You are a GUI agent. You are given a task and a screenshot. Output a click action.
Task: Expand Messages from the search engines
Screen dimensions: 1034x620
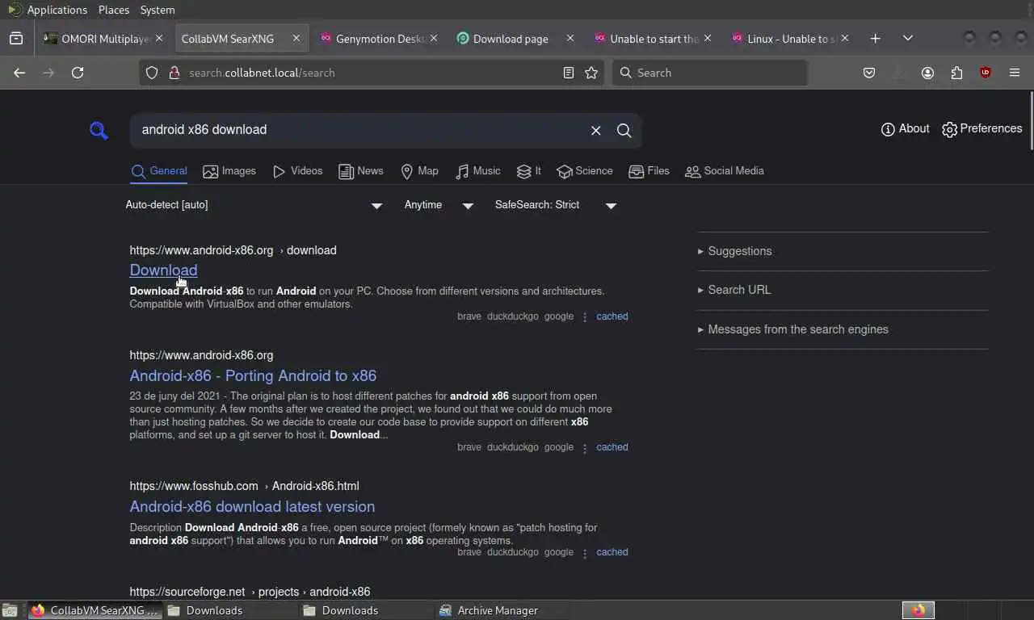(x=793, y=329)
